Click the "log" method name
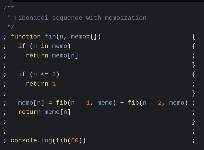 [x=46, y=140]
